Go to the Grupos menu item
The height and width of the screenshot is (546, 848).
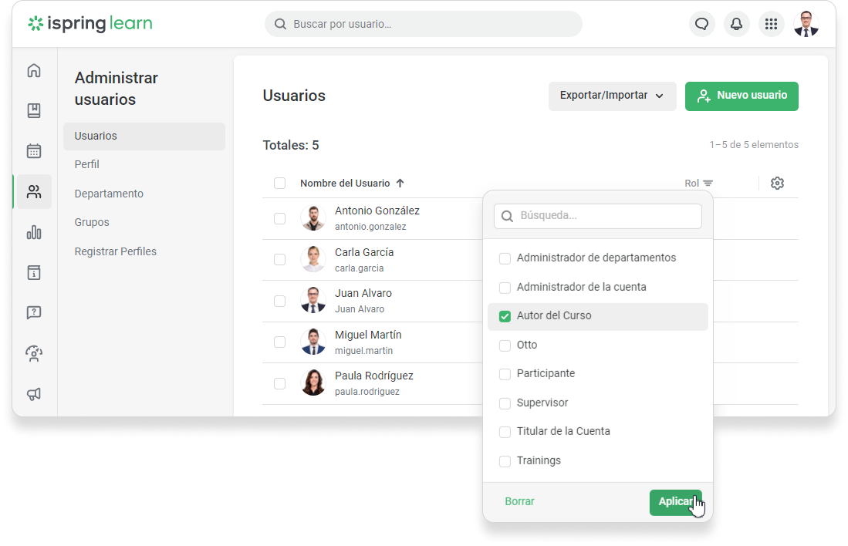tap(92, 222)
